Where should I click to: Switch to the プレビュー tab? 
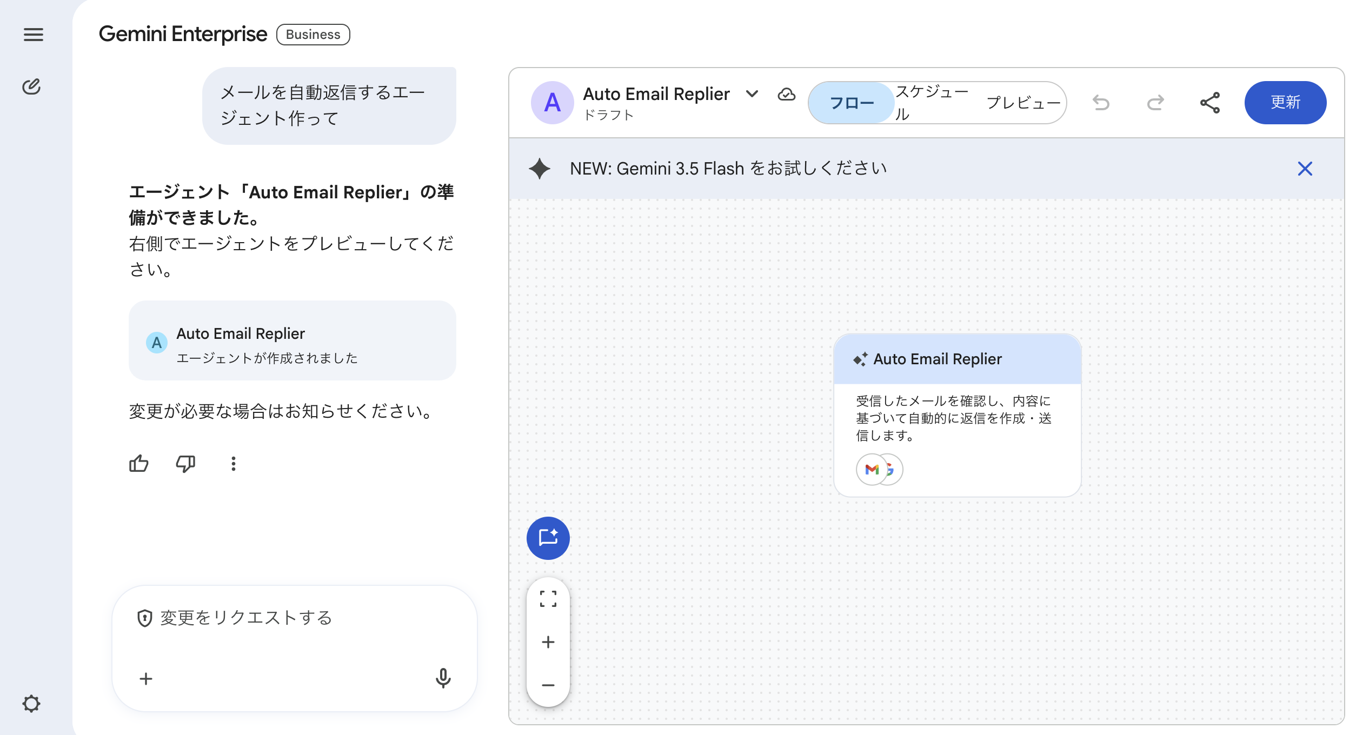tap(1023, 103)
